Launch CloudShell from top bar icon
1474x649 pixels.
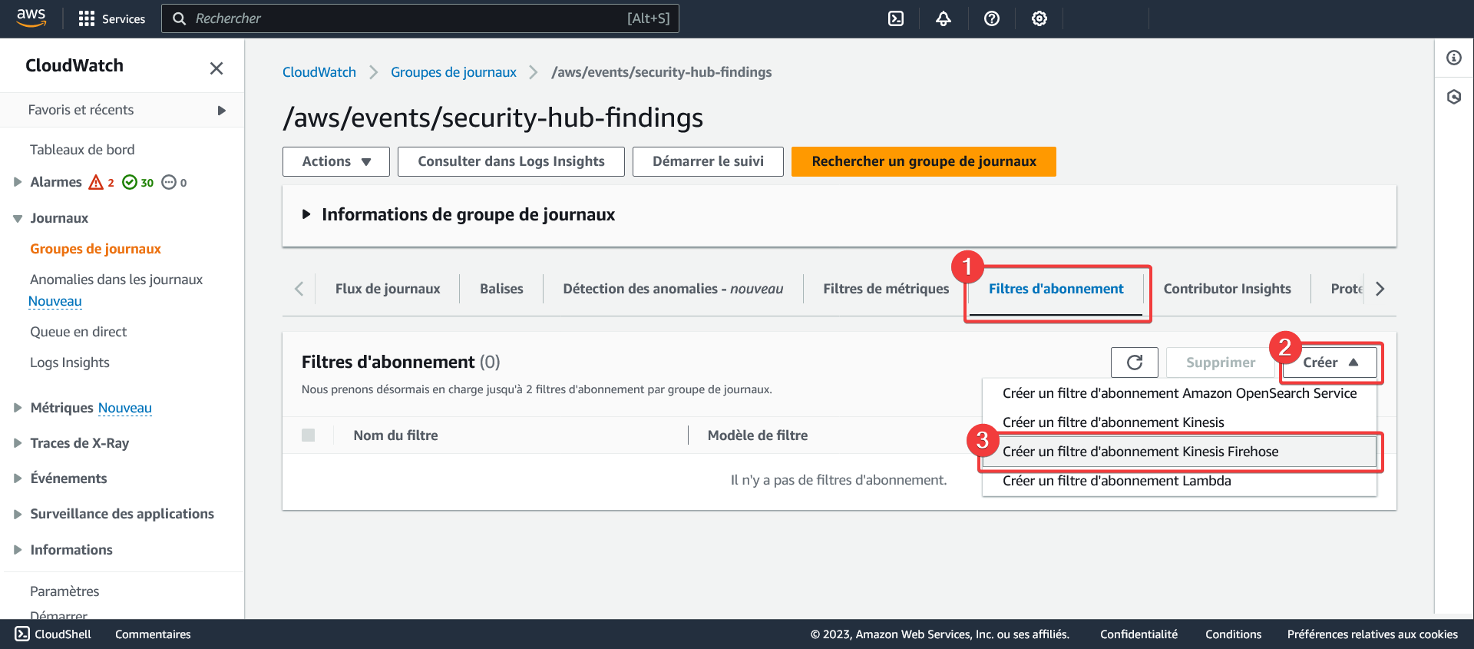pos(896,18)
